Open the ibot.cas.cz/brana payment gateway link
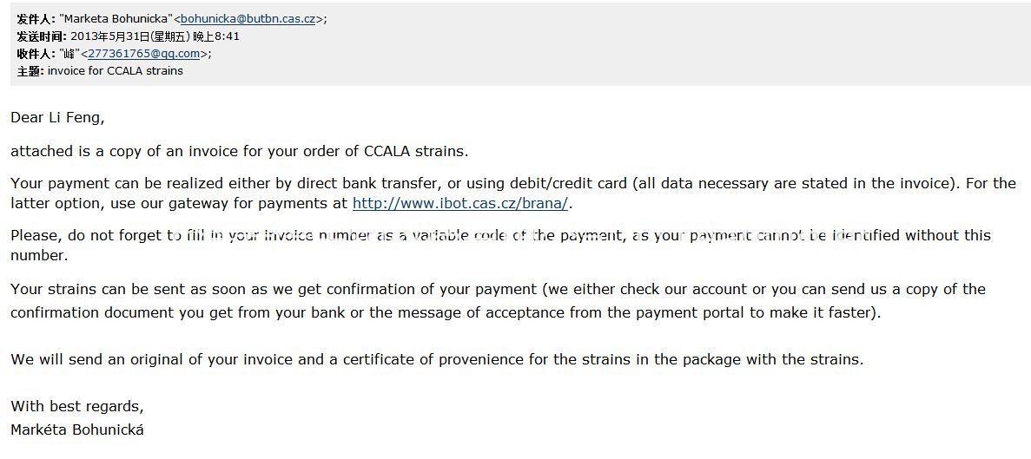The width and height of the screenshot is (1031, 459). 460,204
